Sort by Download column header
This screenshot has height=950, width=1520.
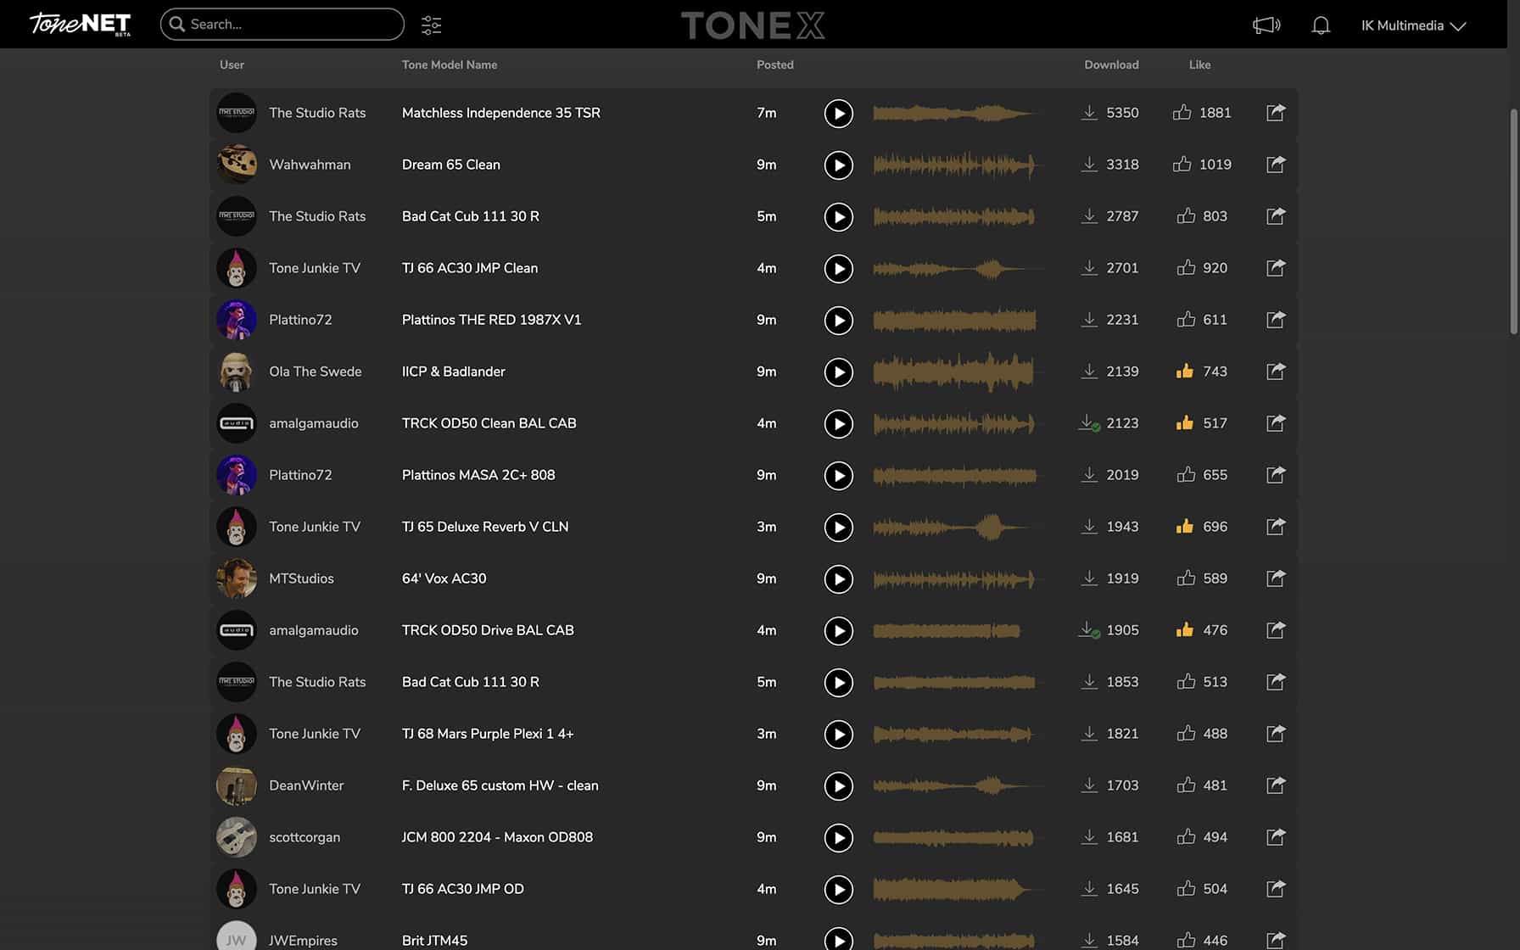(x=1111, y=64)
